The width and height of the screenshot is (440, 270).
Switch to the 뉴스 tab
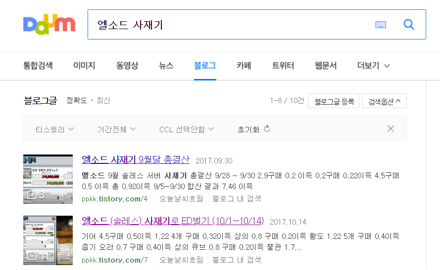click(166, 66)
